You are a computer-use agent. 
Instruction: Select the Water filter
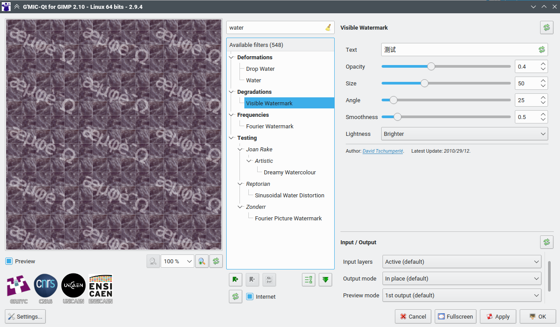click(254, 81)
